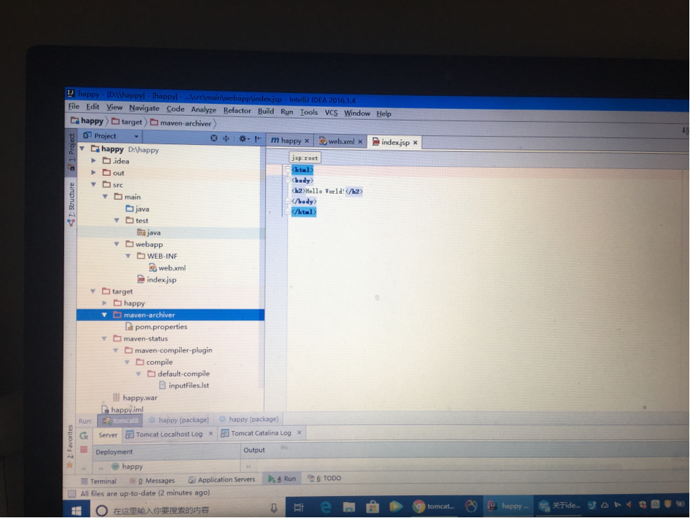Open the Build menu

tap(266, 112)
